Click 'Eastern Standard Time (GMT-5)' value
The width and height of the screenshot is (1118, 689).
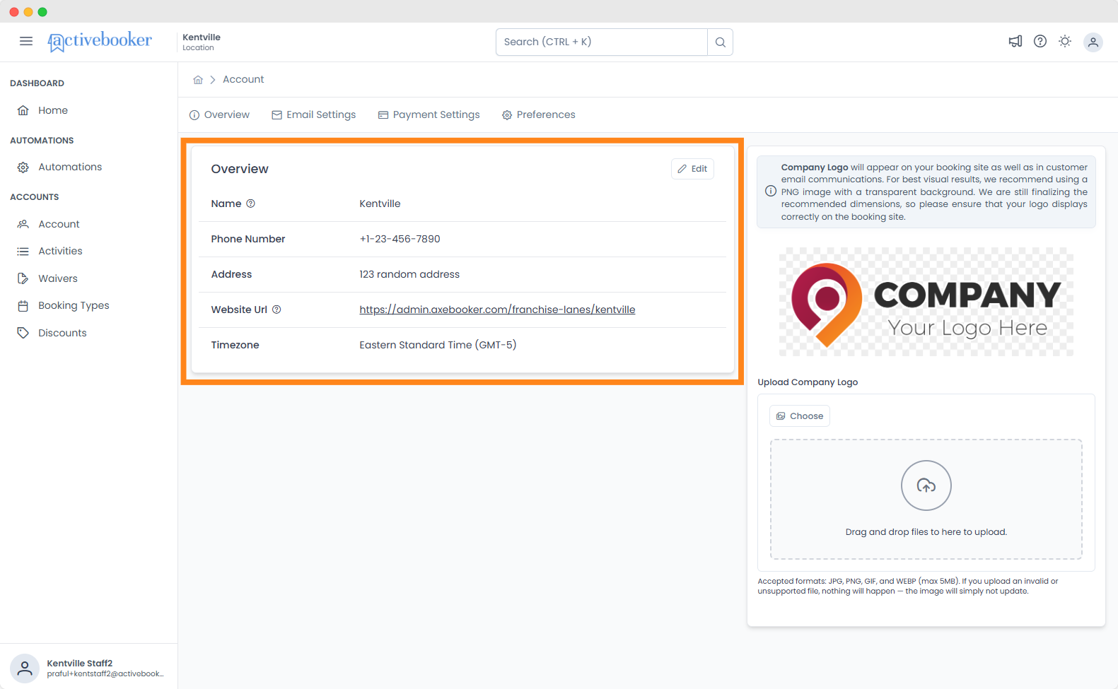438,345
